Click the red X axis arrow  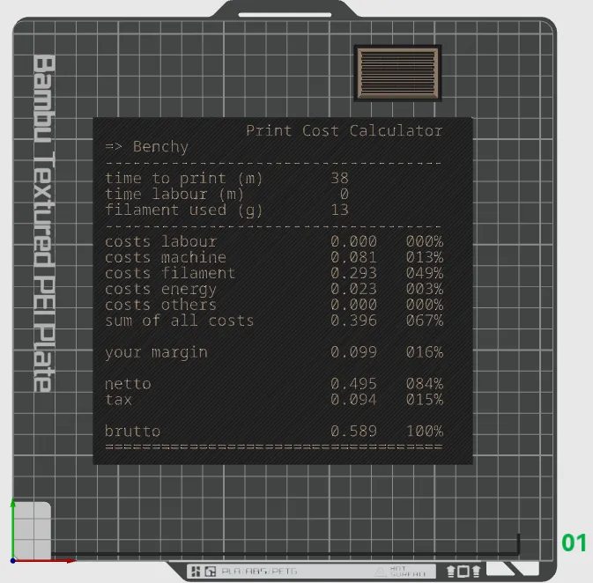coord(46,561)
